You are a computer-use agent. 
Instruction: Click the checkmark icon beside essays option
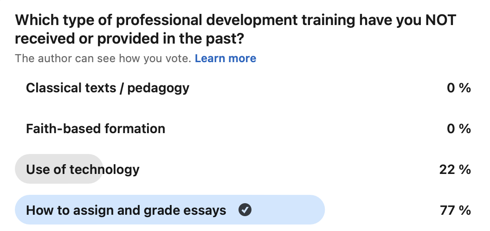245,210
